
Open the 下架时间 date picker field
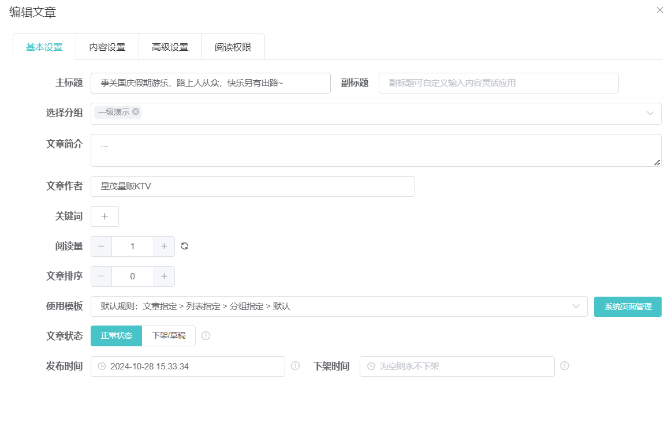point(456,367)
